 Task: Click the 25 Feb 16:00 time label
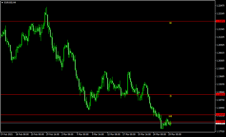pos(53,134)
